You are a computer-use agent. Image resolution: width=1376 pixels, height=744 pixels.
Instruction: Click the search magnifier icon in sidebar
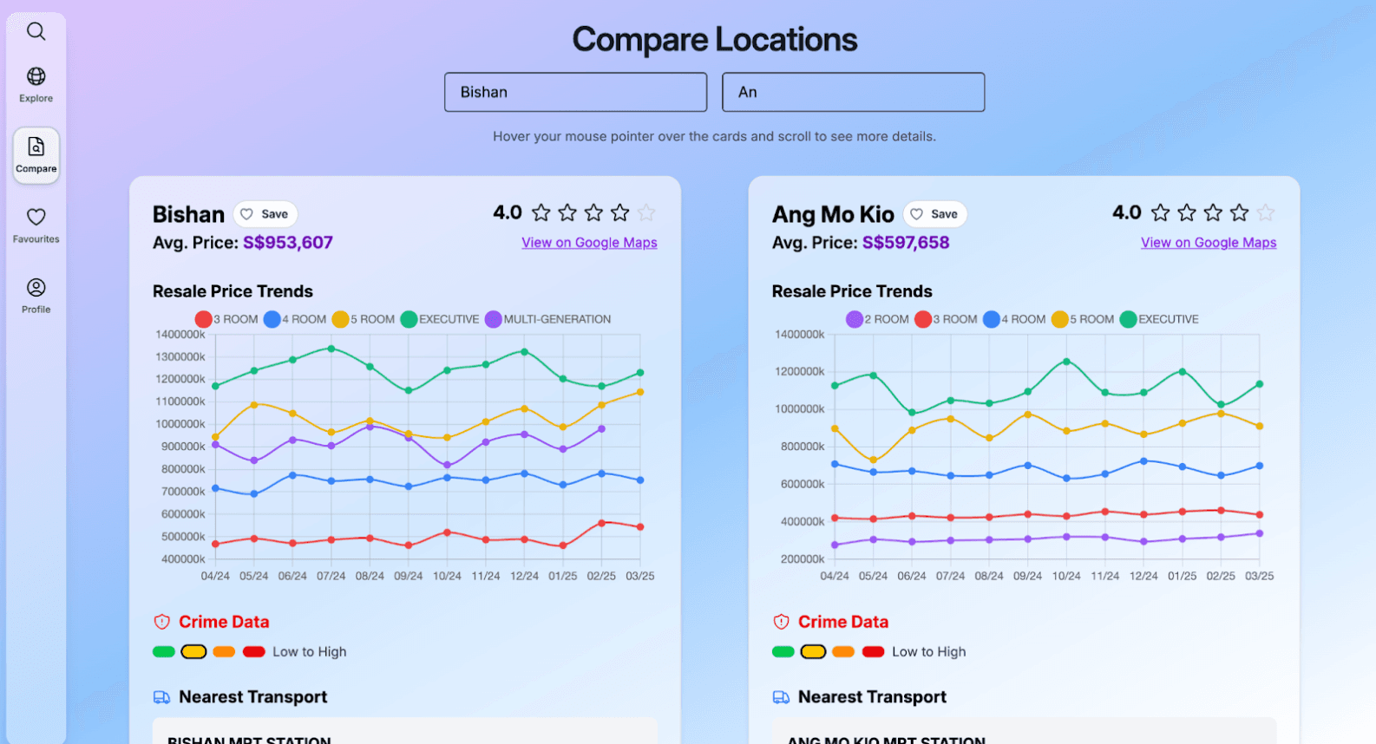[x=36, y=32]
